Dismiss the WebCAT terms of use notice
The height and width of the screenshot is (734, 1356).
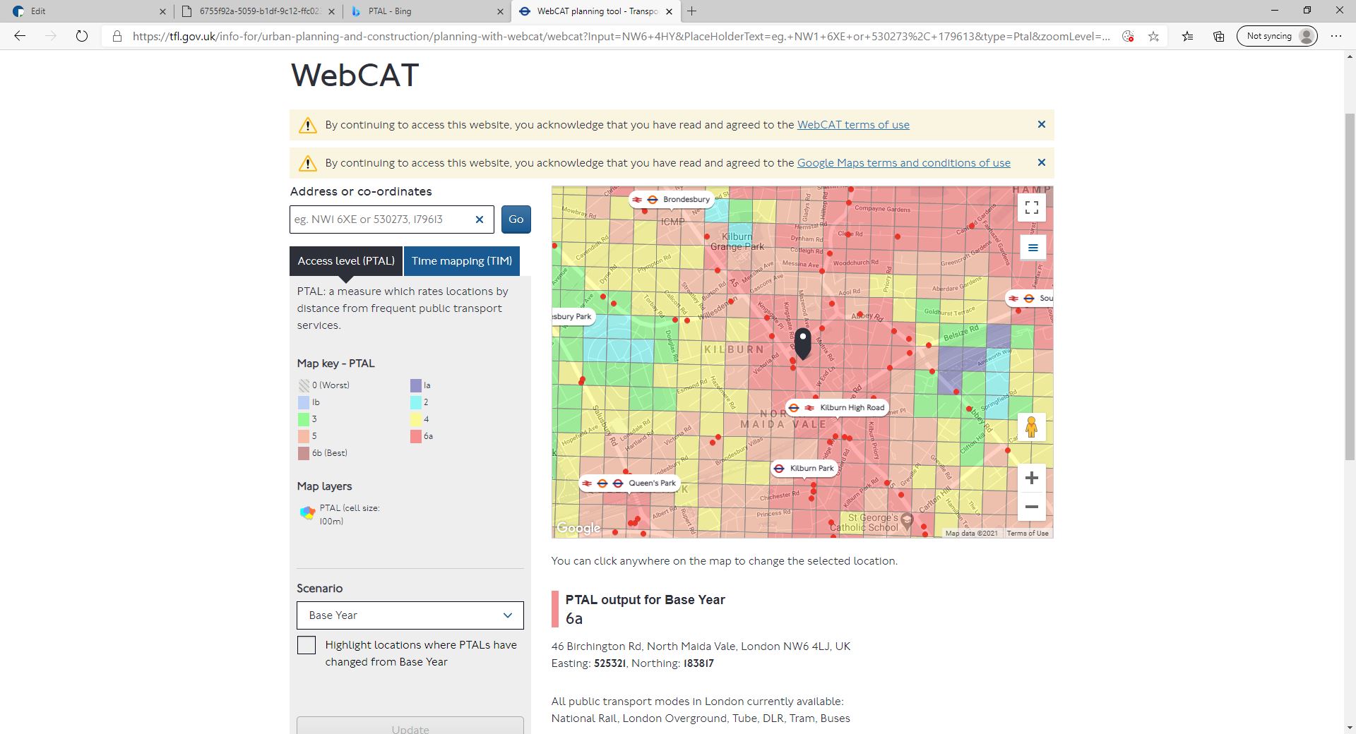pyautogui.click(x=1041, y=124)
